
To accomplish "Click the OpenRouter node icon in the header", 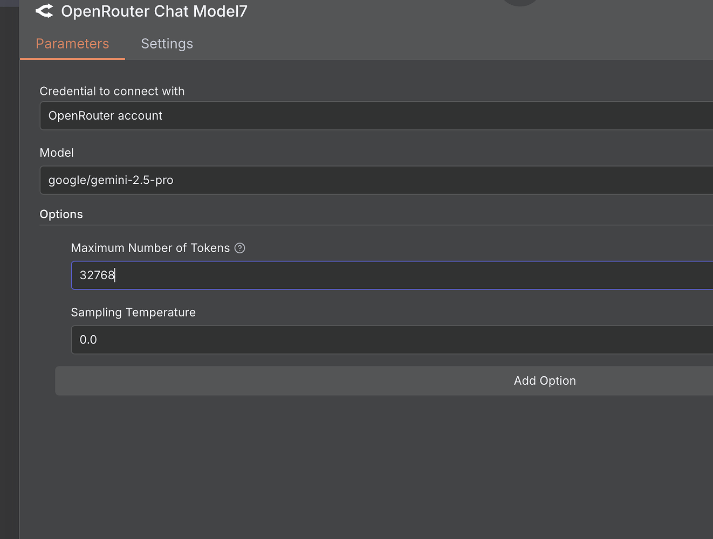I will (44, 11).
